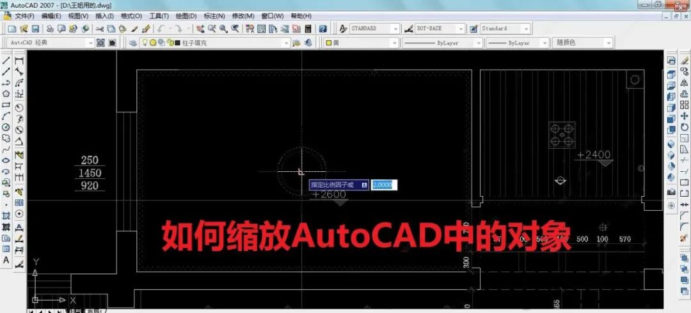Viewport: 691px width, 313px height.
Task: Click the 920 dimension text
Action: pyautogui.click(x=90, y=186)
